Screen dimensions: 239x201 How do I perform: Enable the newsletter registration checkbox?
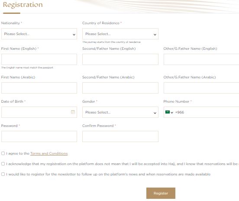coord(3,174)
